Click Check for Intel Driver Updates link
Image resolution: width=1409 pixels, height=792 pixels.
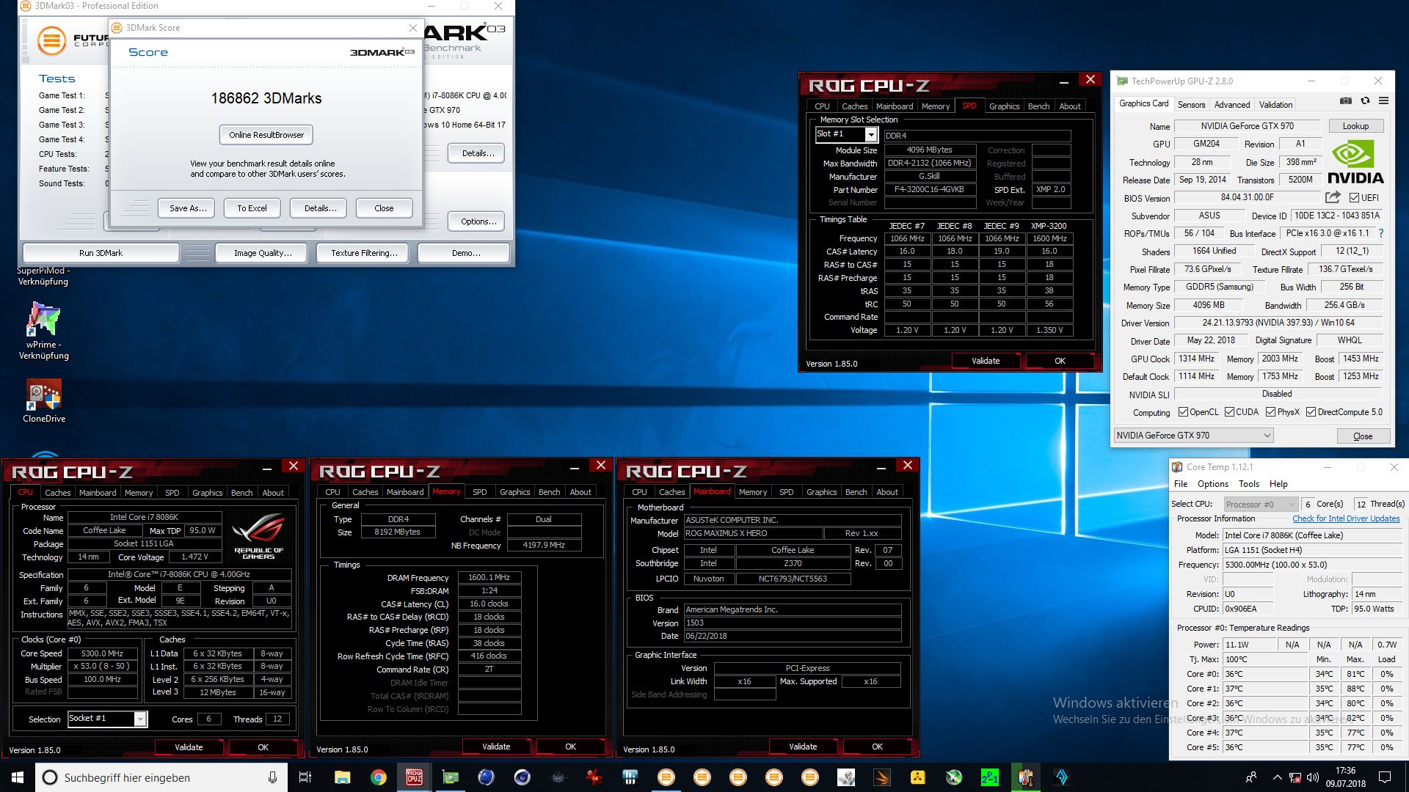[1346, 518]
